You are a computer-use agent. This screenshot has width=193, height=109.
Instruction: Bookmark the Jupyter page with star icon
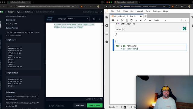click(167, 6)
